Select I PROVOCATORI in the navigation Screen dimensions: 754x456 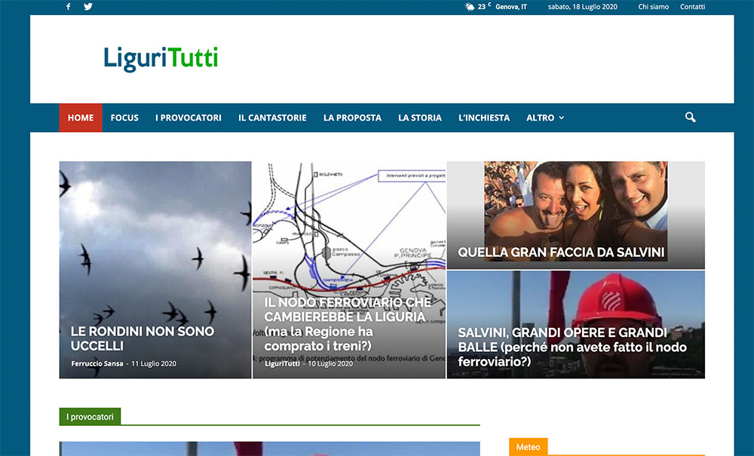tap(188, 118)
